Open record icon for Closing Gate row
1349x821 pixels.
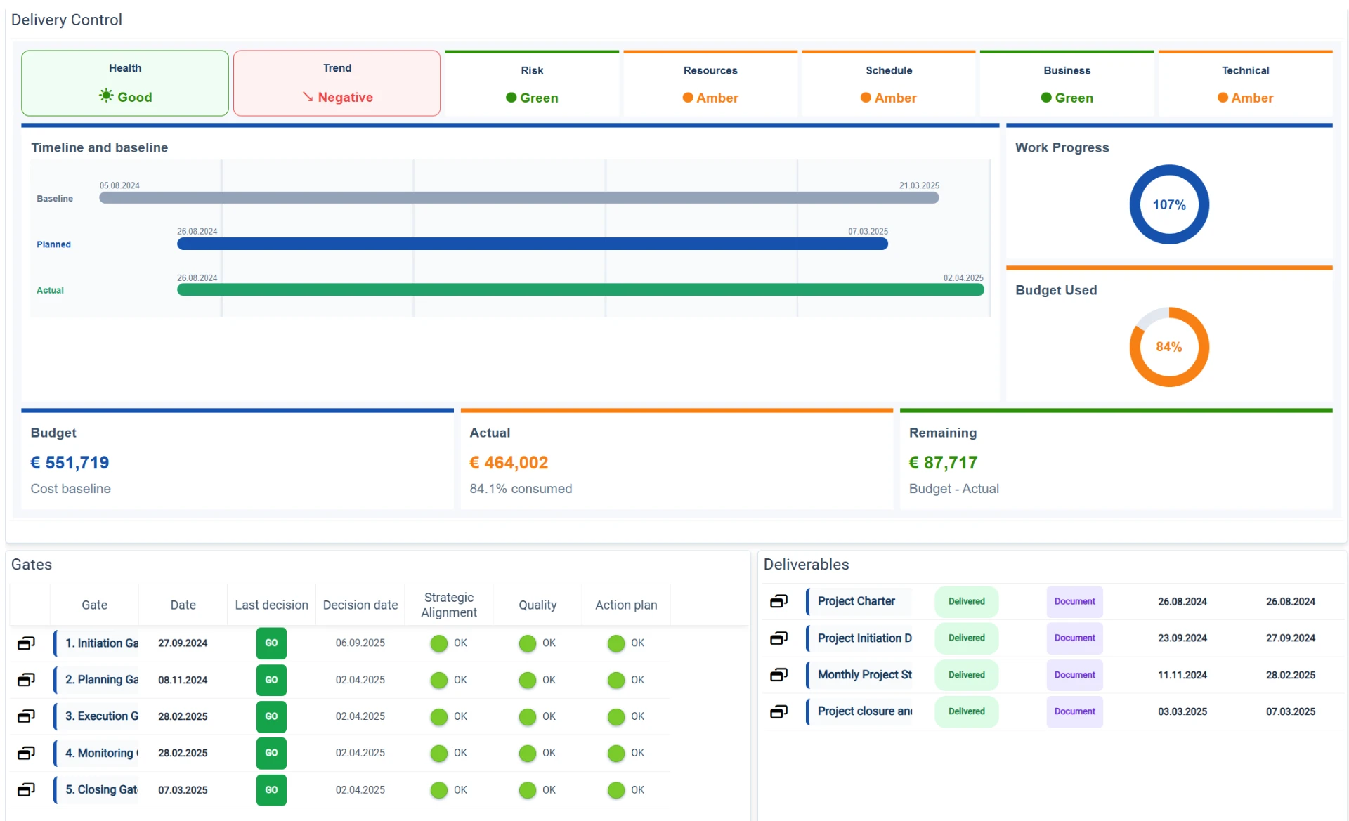26,789
